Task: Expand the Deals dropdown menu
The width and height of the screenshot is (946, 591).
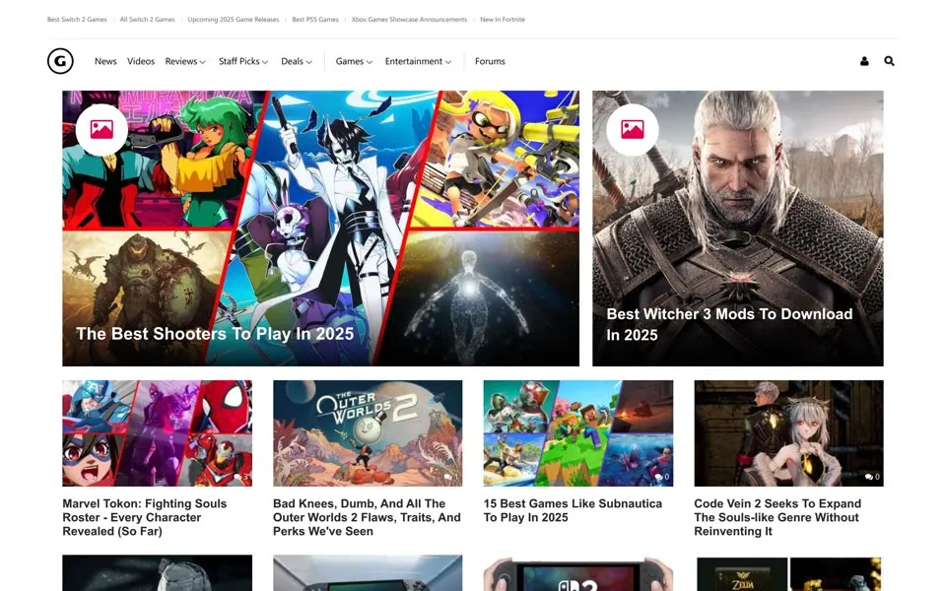Action: point(297,61)
